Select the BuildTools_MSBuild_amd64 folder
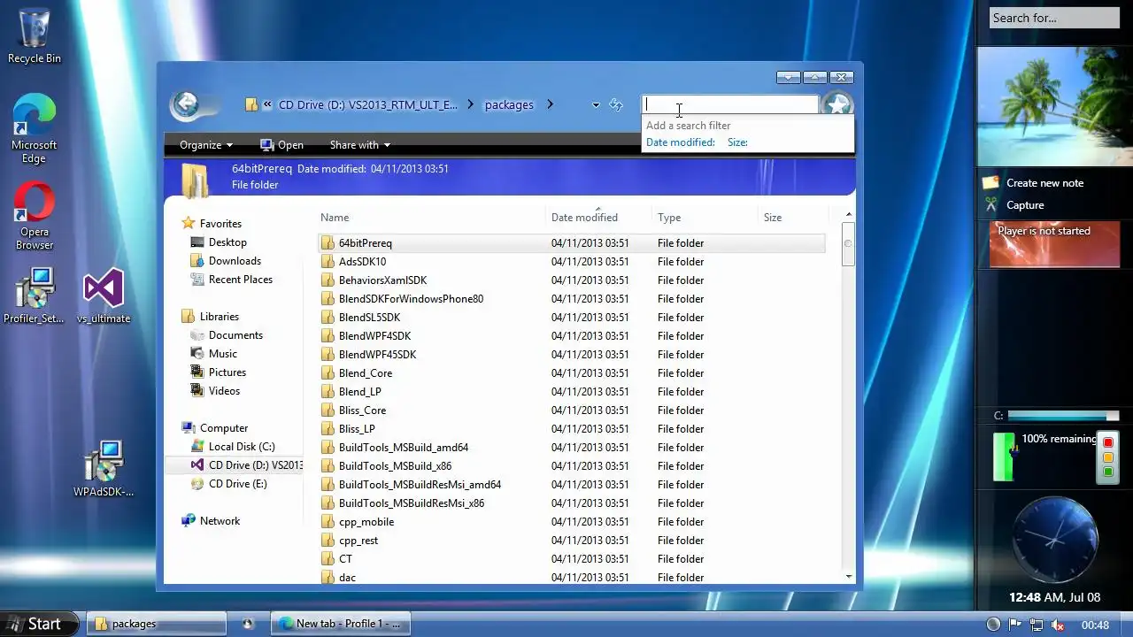Image resolution: width=1133 pixels, height=637 pixels. [404, 448]
